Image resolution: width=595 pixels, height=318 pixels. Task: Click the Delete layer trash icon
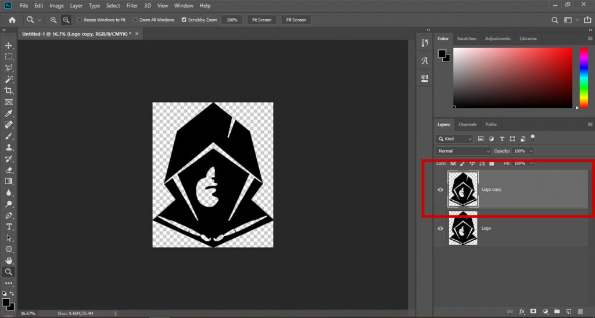[580, 311]
